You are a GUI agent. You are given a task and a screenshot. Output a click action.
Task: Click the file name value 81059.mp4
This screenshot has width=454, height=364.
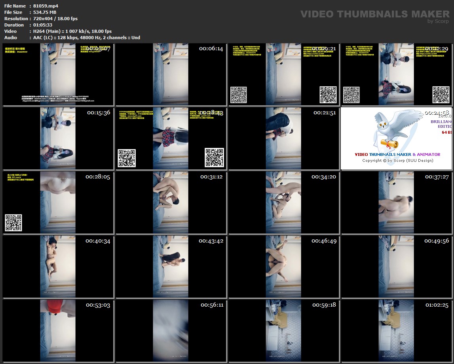coord(46,6)
